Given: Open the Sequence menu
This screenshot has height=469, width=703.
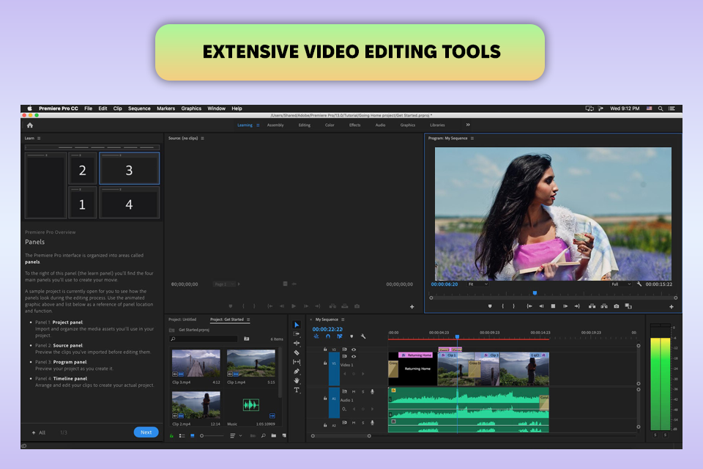Looking at the screenshot, I should click(x=139, y=108).
